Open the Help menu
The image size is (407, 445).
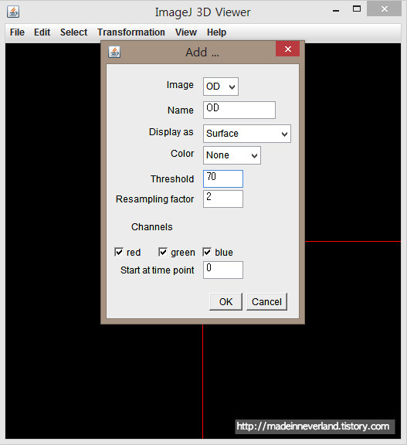(x=216, y=32)
